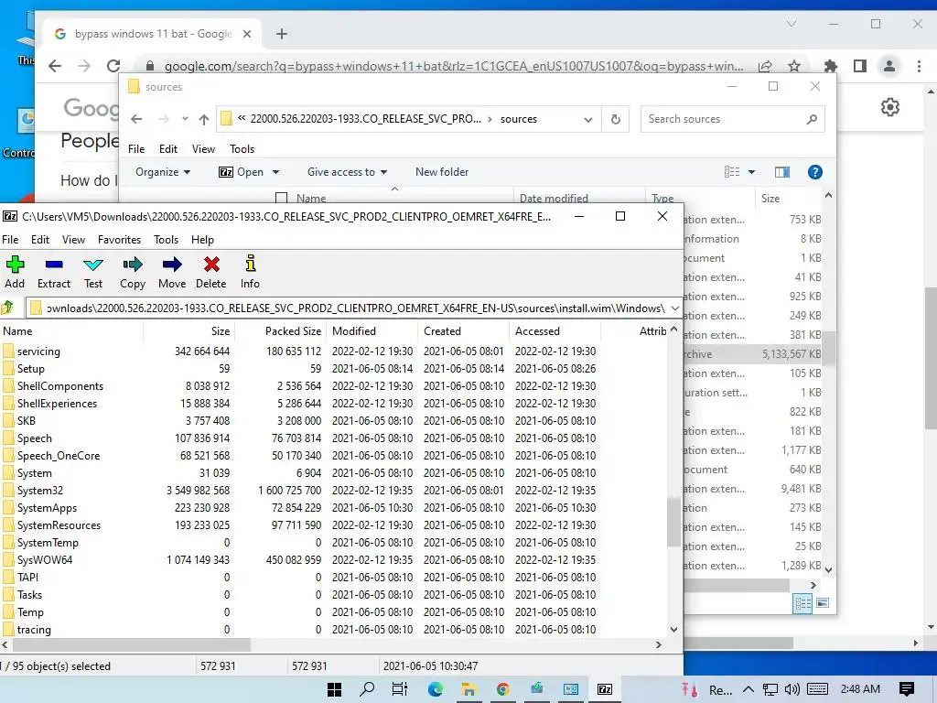This screenshot has height=703, width=937.
Task: Click 7-Zip icon in taskbar
Action: pos(605,689)
